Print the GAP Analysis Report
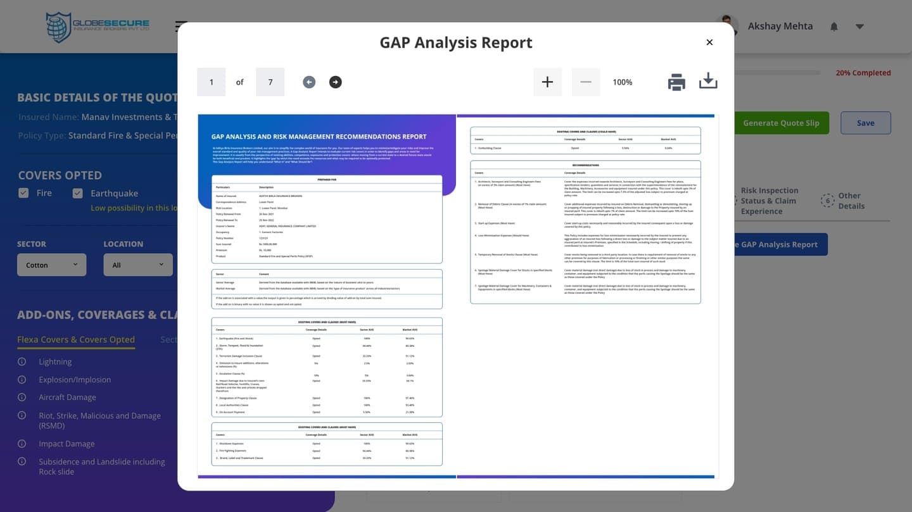 click(x=676, y=82)
